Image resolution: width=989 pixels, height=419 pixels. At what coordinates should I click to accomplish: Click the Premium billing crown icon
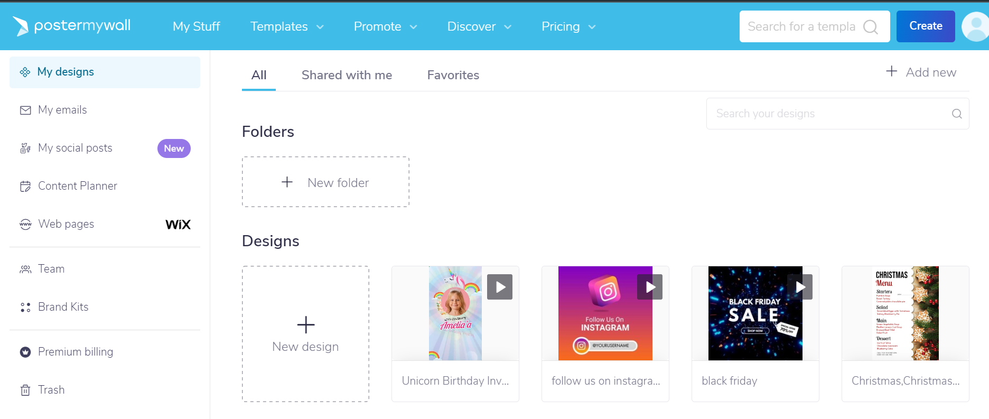[x=25, y=352]
